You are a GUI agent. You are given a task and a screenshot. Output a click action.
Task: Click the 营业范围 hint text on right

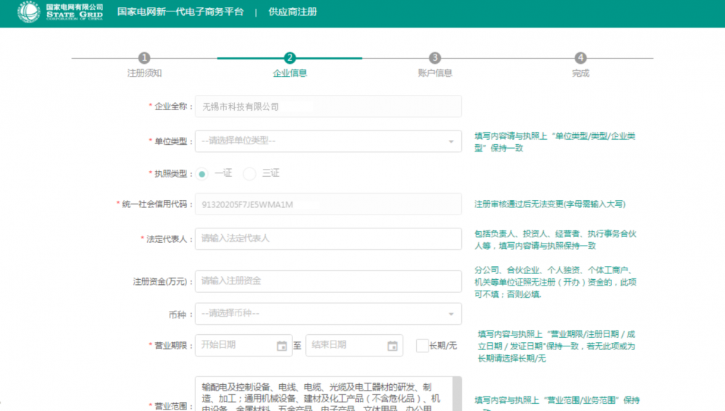click(557, 403)
